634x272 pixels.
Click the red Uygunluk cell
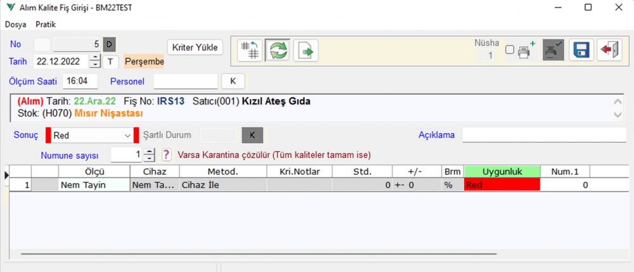(x=501, y=185)
